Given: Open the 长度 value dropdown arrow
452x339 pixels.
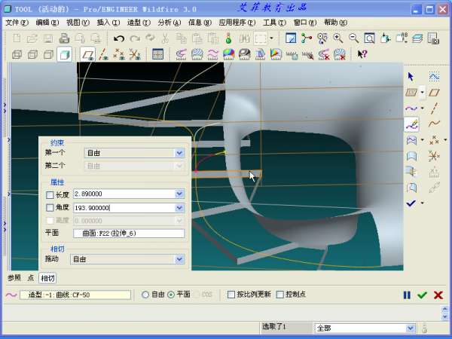Looking at the screenshot, I should 179,194.
